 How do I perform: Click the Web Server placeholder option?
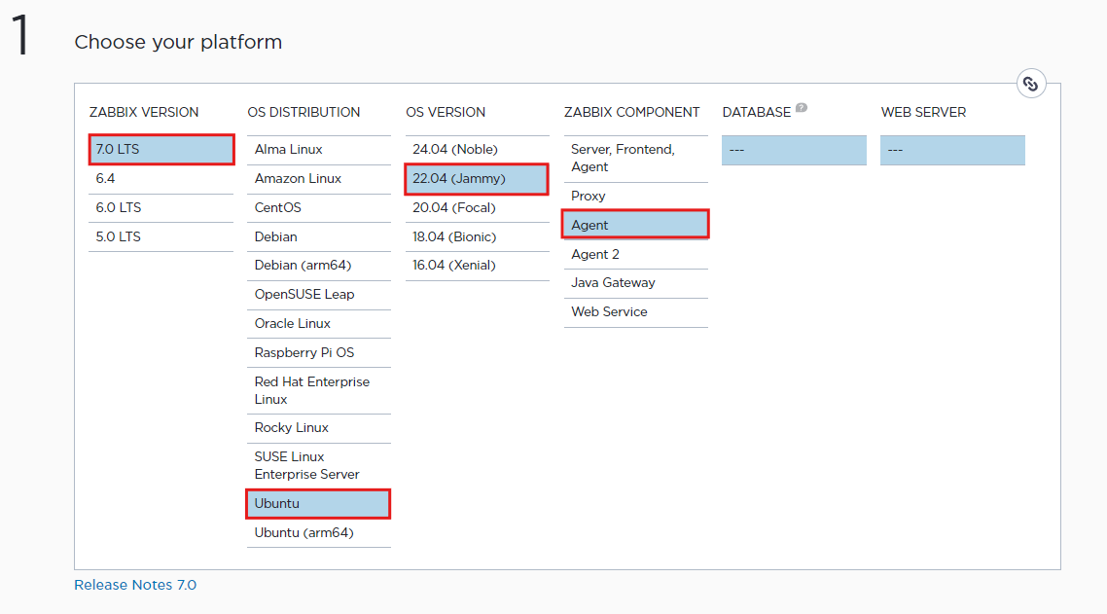[952, 151]
